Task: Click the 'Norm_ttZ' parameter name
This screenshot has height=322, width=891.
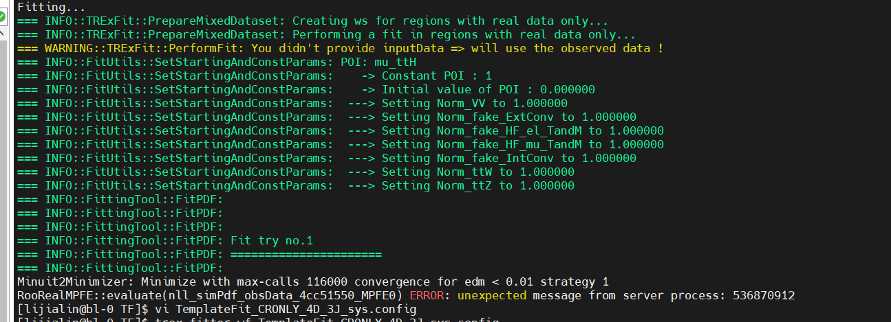Action: pos(464,185)
